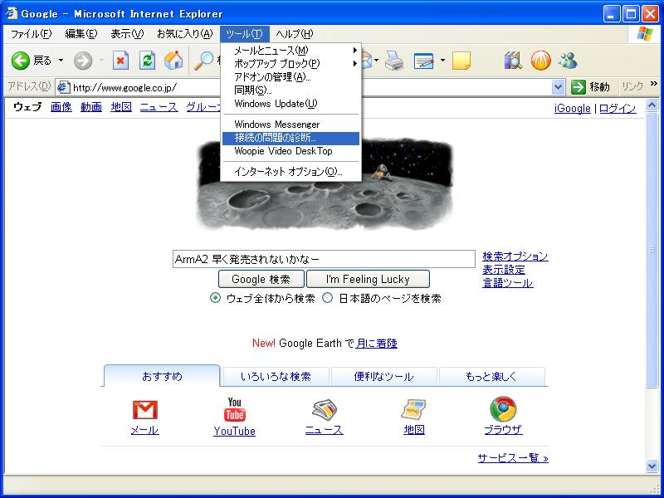Viewport: 664px width, 498px height.
Task: Open 検索オプション link
Action: click(515, 256)
